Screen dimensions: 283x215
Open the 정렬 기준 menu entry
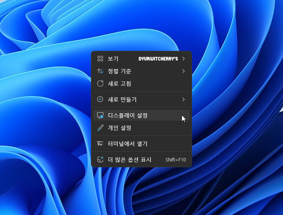click(x=141, y=71)
